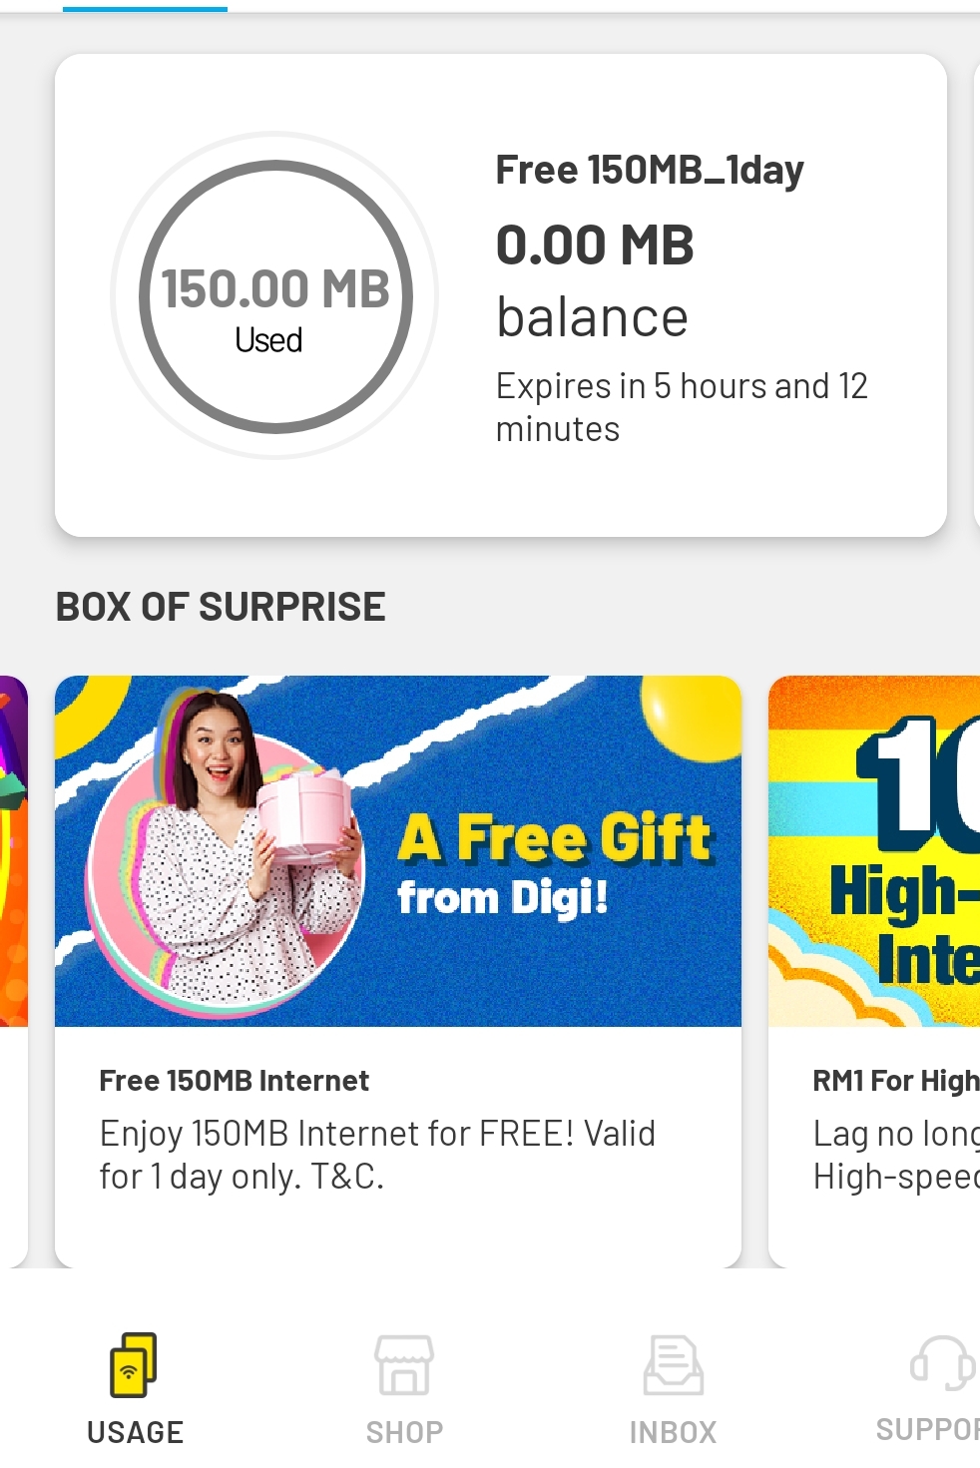Tap the RM1 For High offer title
The height and width of the screenshot is (1468, 980).
click(x=896, y=1081)
